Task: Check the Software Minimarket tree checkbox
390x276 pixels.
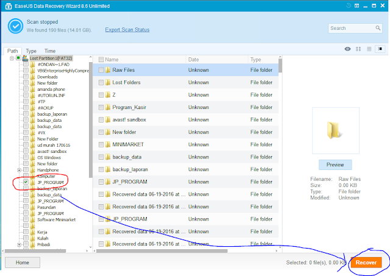Action: pyautogui.click(x=26, y=219)
